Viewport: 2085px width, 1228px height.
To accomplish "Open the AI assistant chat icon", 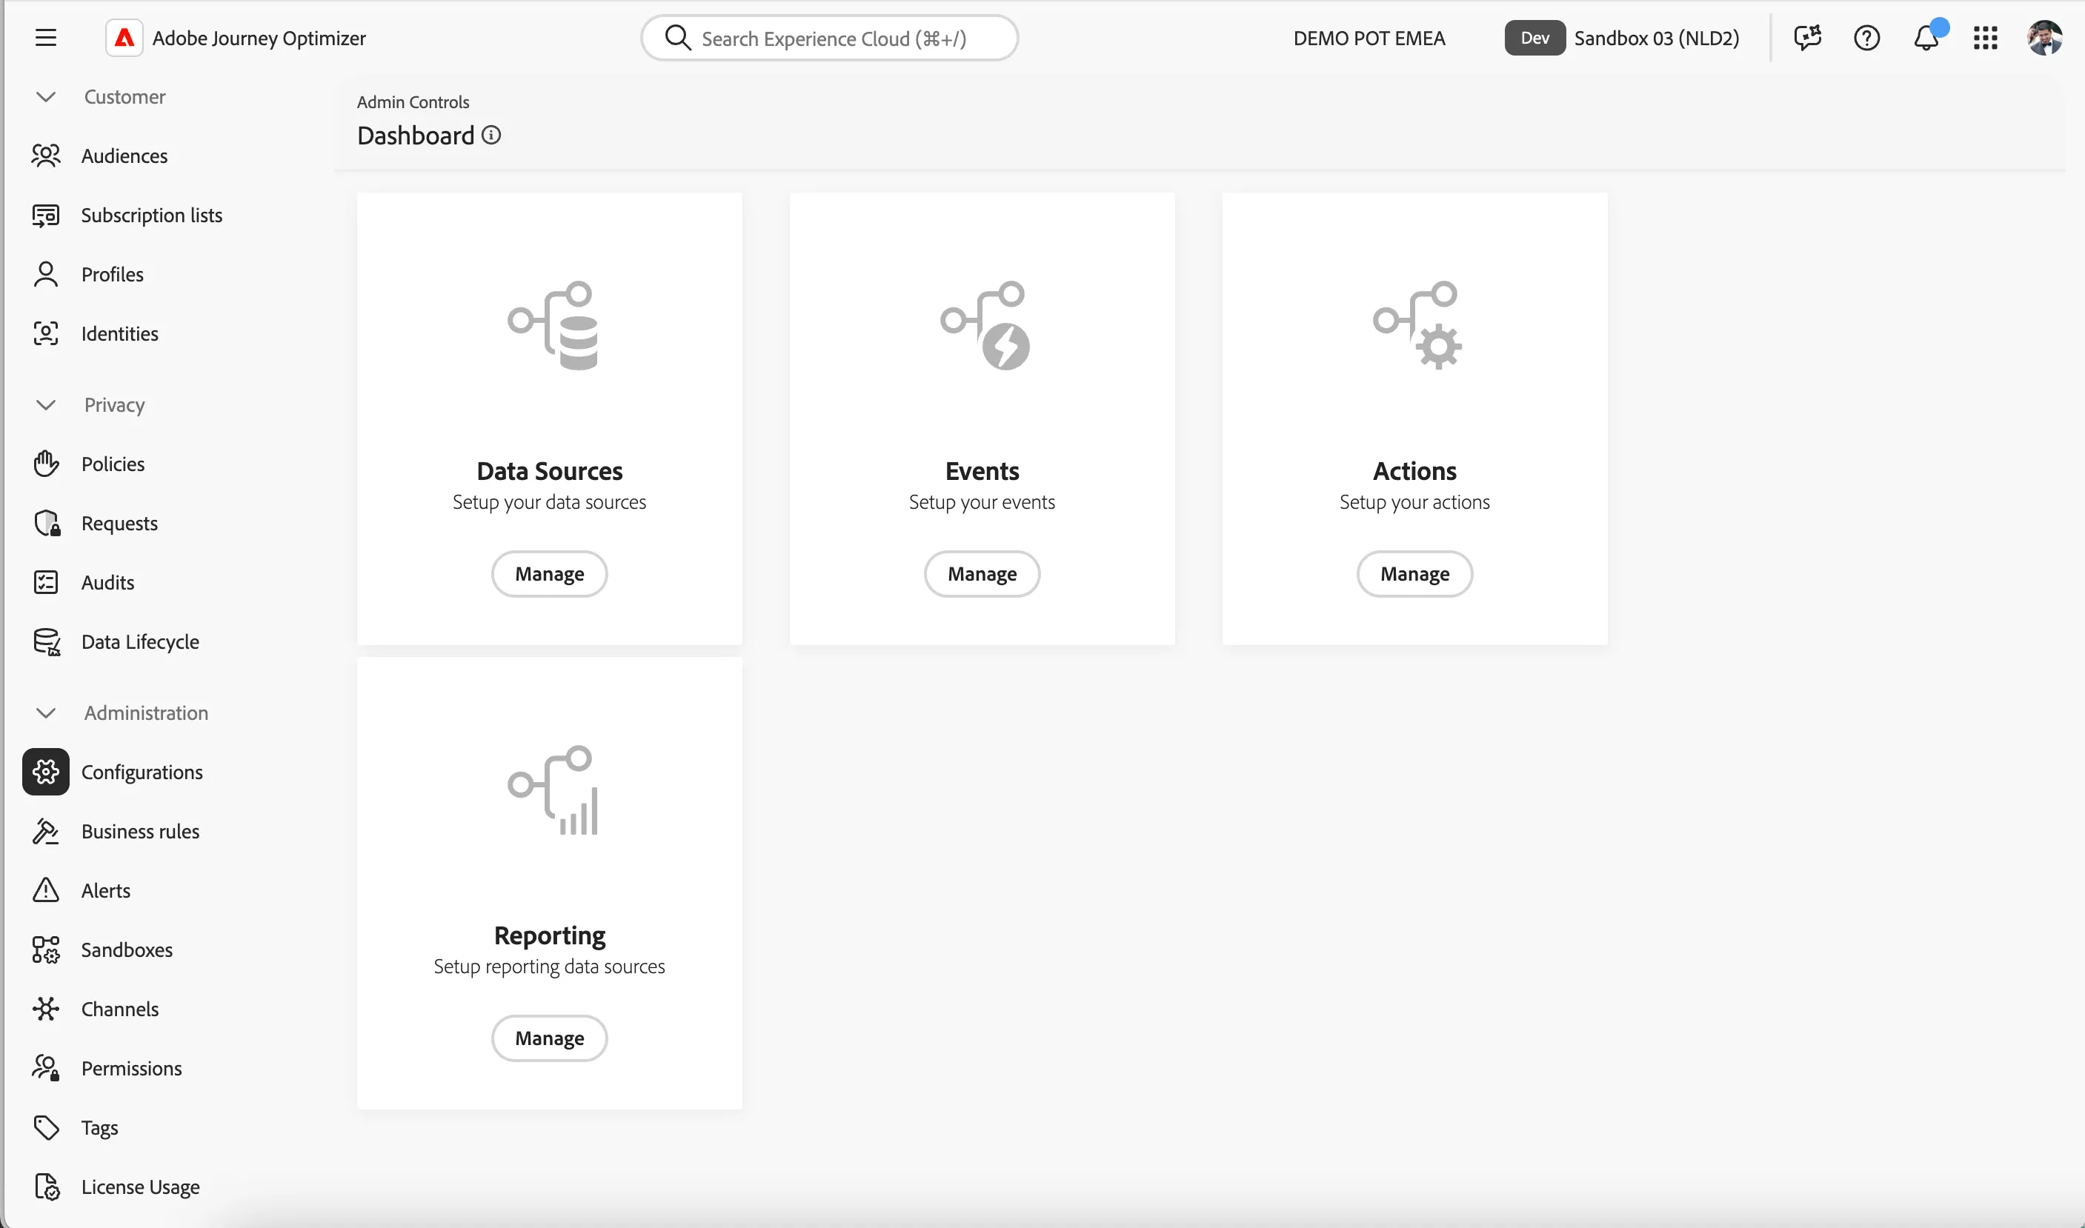I will (1807, 38).
